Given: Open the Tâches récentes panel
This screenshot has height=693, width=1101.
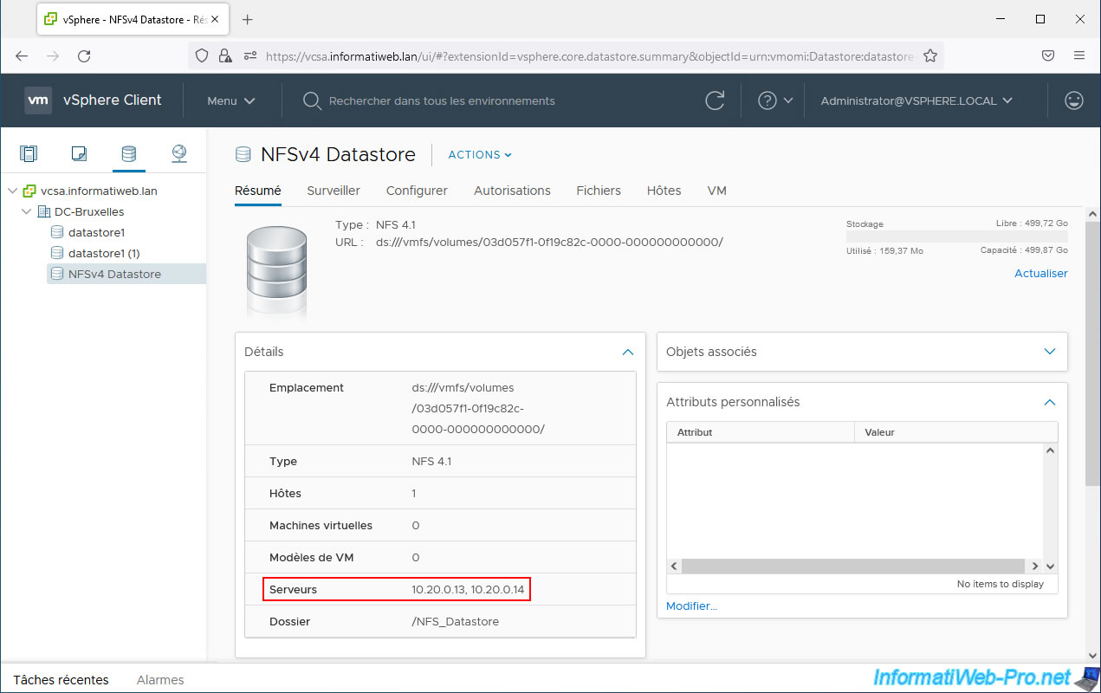Looking at the screenshot, I should pyautogui.click(x=61, y=680).
